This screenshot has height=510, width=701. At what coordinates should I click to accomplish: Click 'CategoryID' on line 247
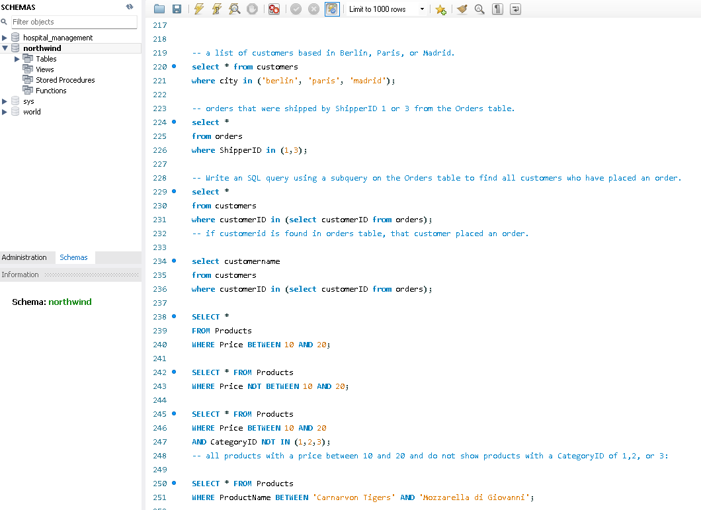tap(233, 442)
